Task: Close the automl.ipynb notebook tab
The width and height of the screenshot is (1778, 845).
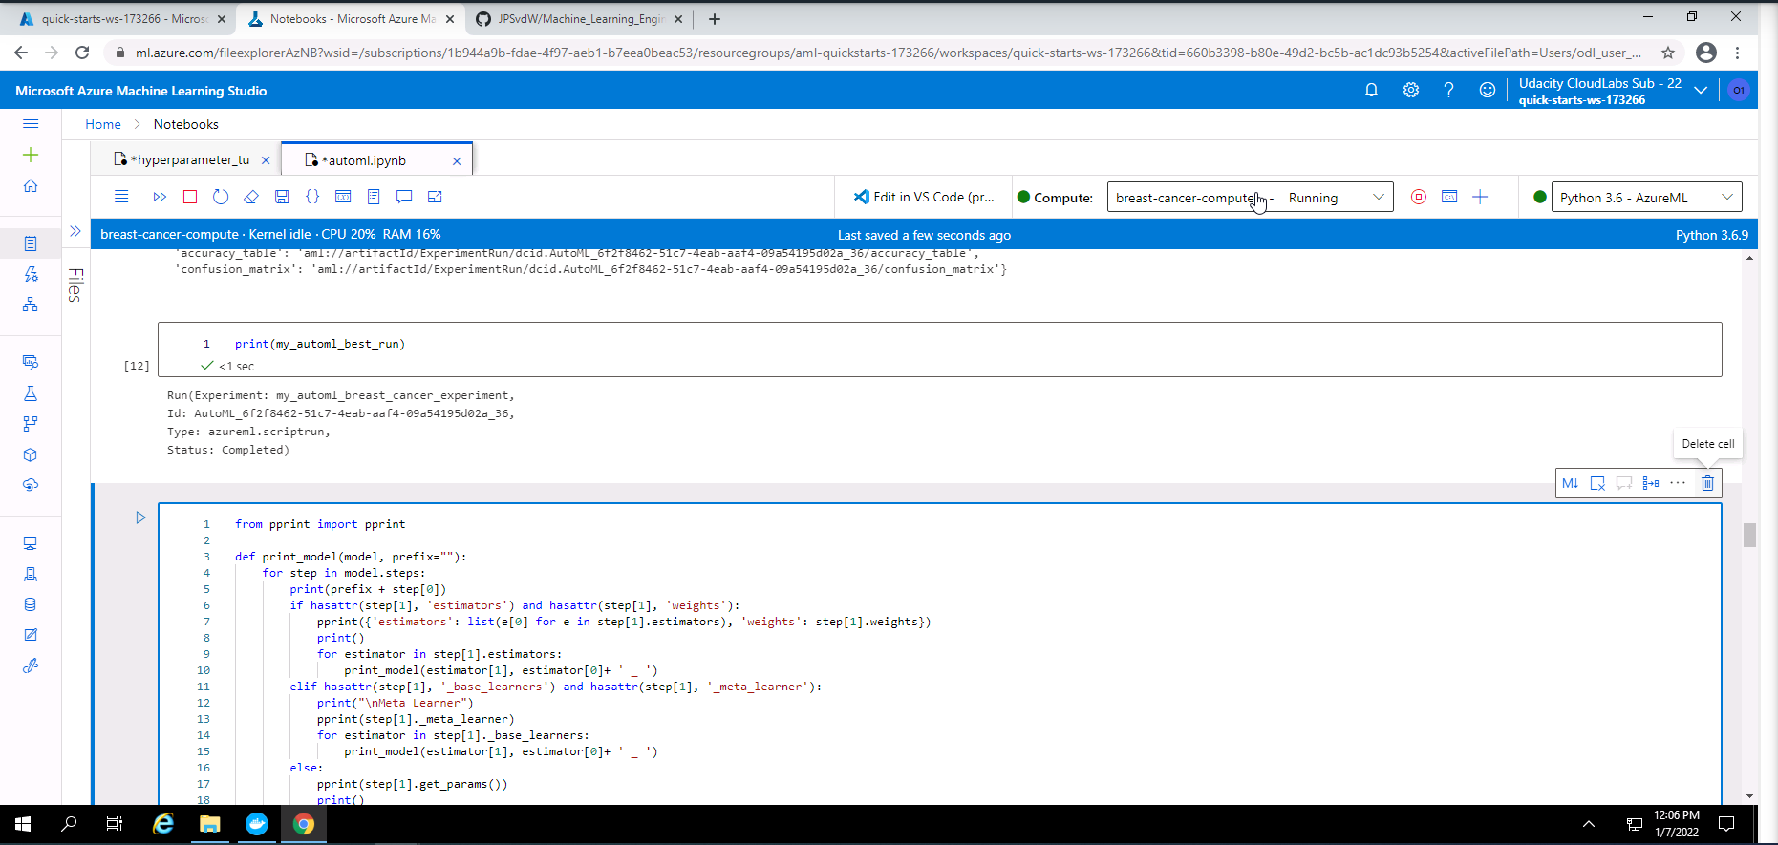Action: click(x=457, y=160)
